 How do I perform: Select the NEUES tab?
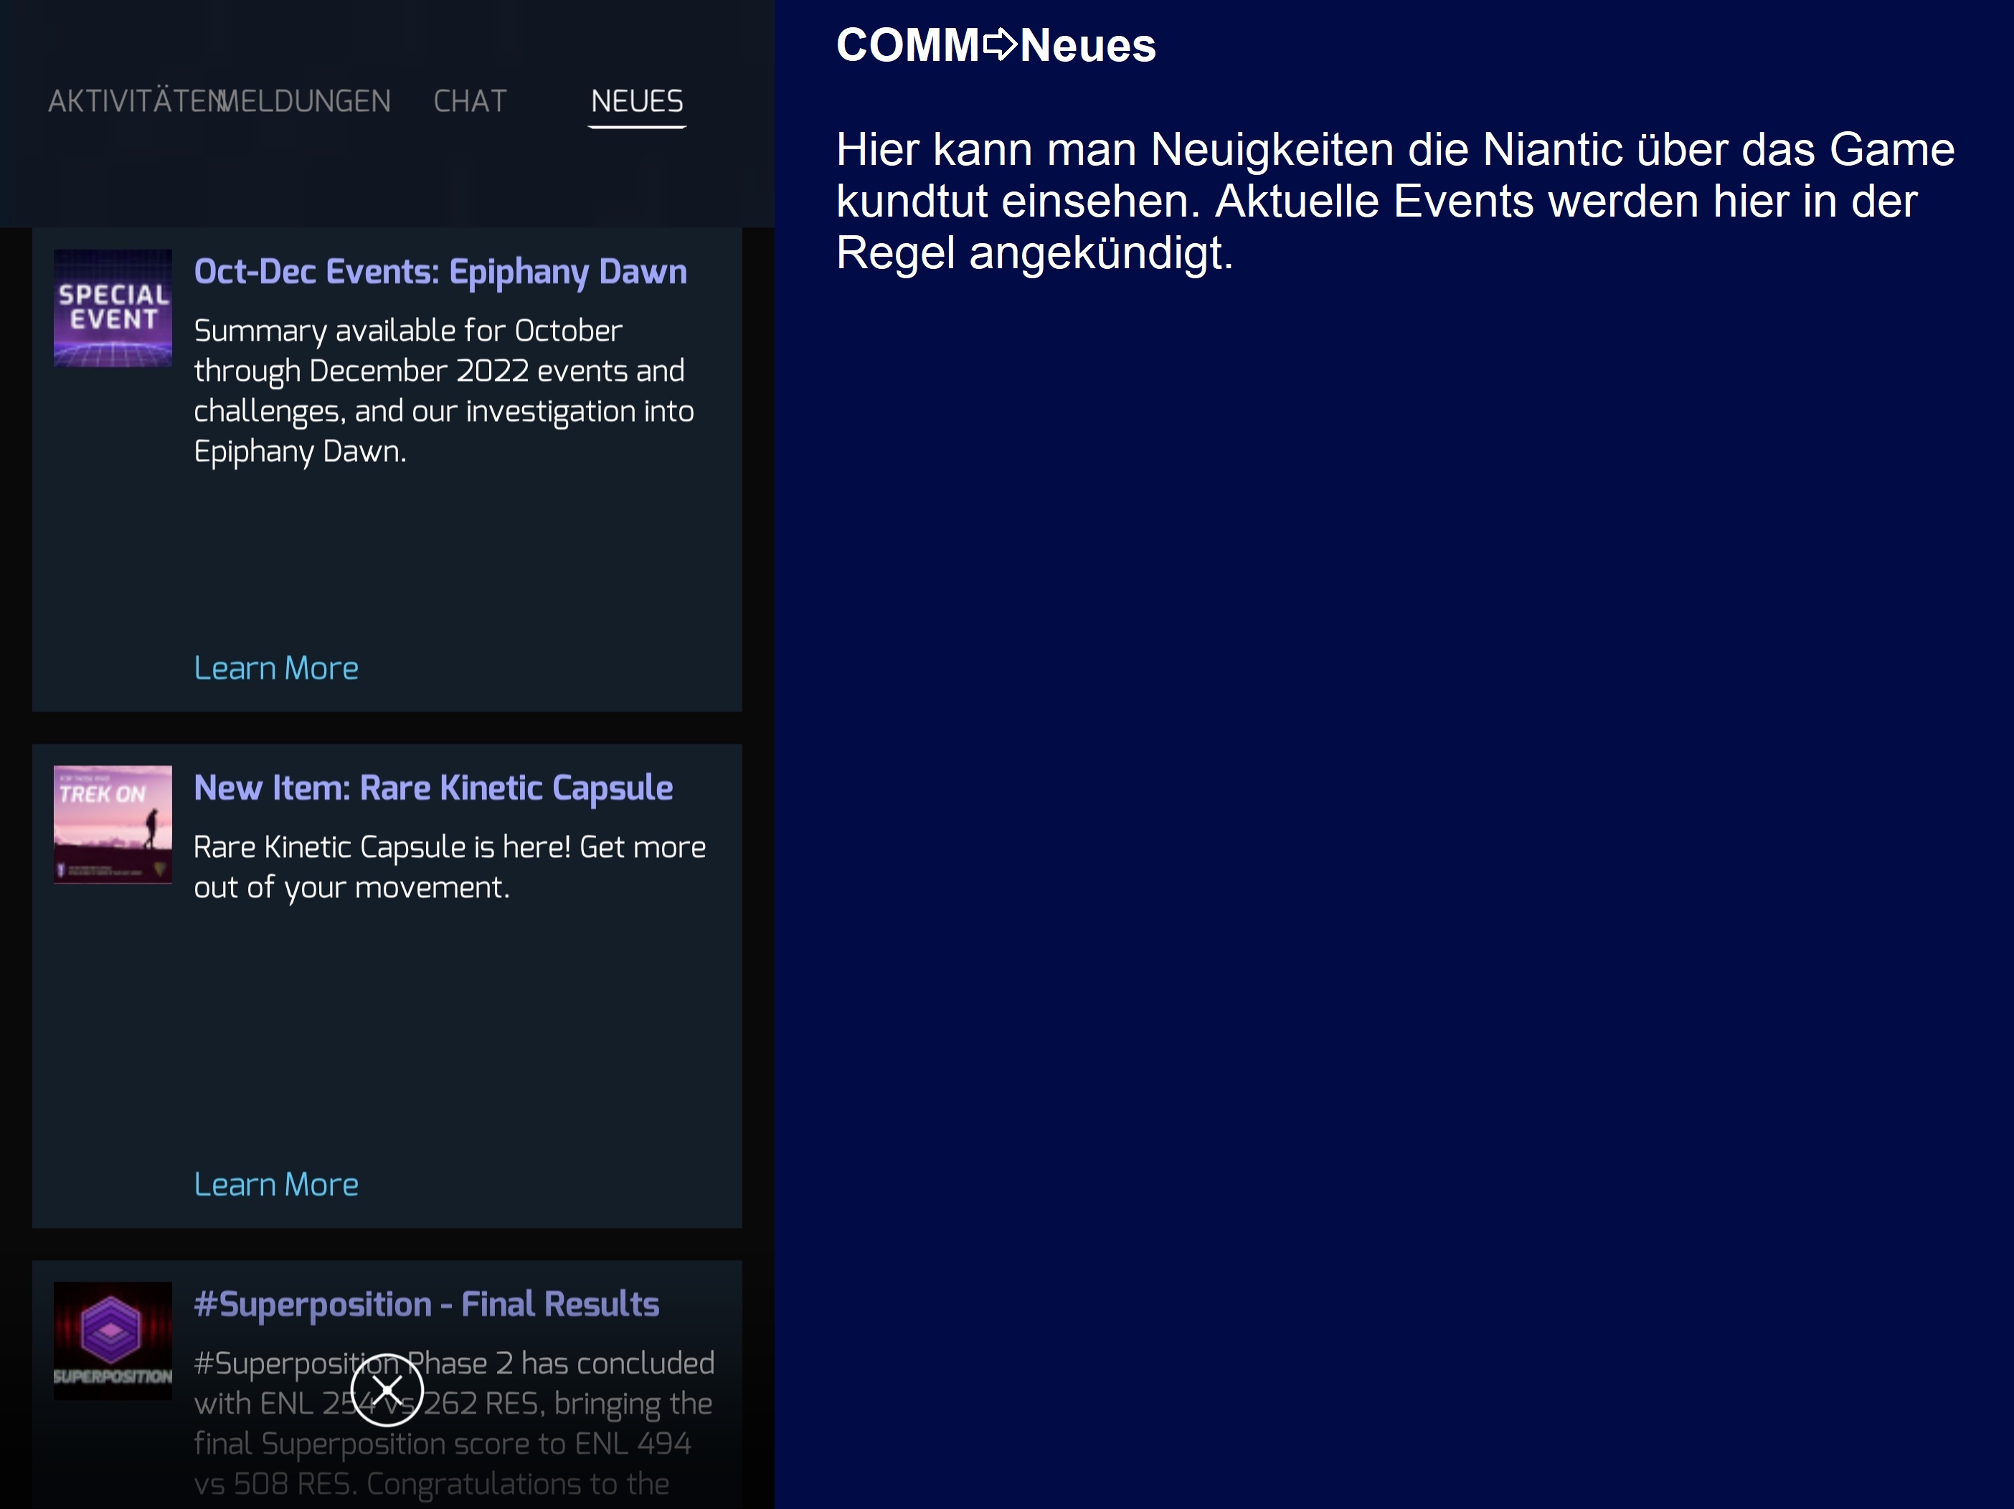pos(638,101)
